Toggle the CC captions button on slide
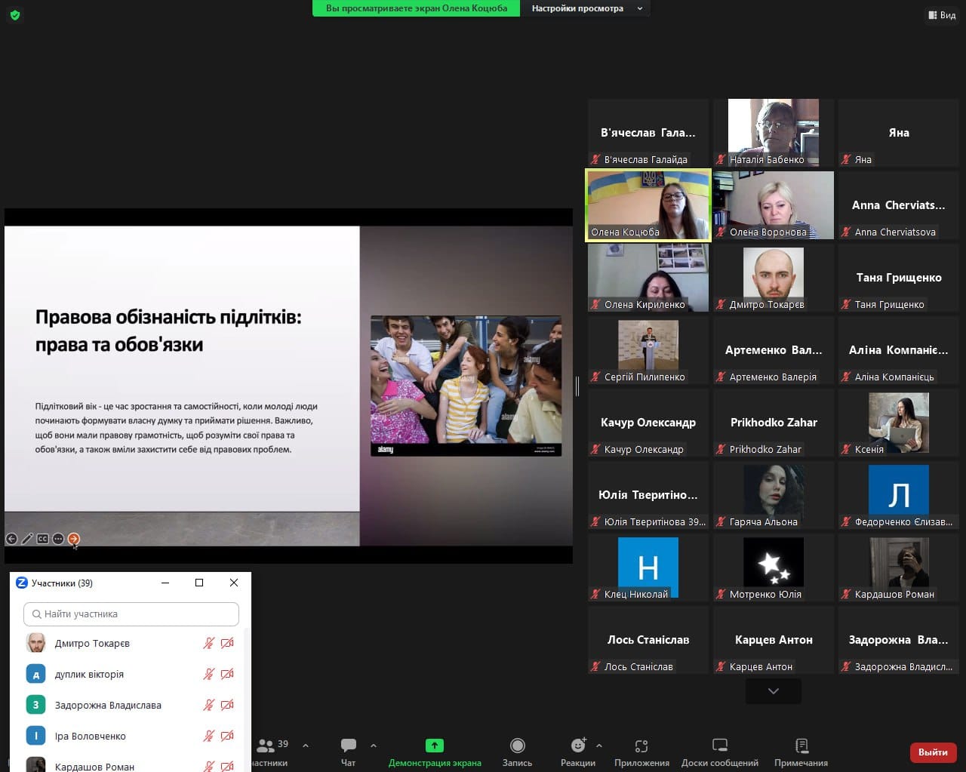Viewport: 966px width, 772px height. 42,539
